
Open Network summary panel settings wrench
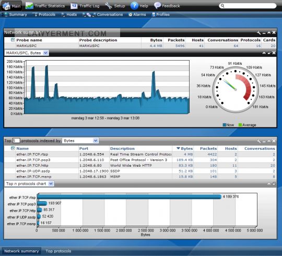[258, 32]
